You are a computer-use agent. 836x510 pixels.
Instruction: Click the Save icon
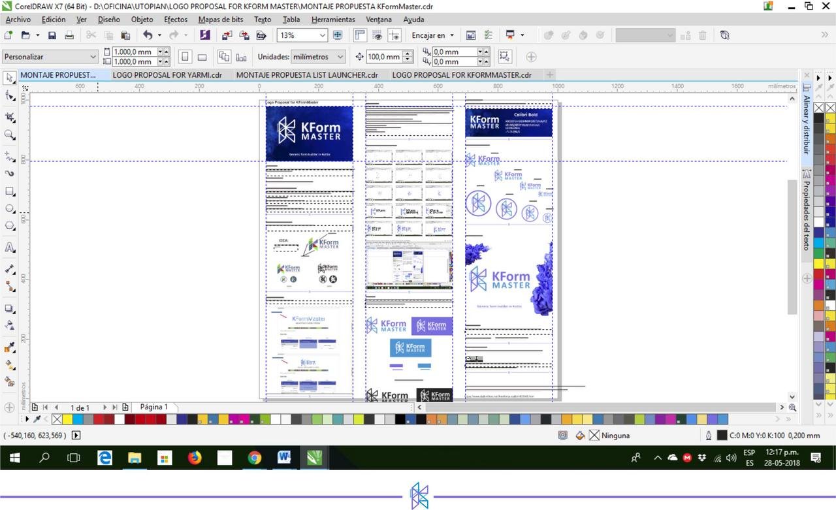tap(52, 35)
